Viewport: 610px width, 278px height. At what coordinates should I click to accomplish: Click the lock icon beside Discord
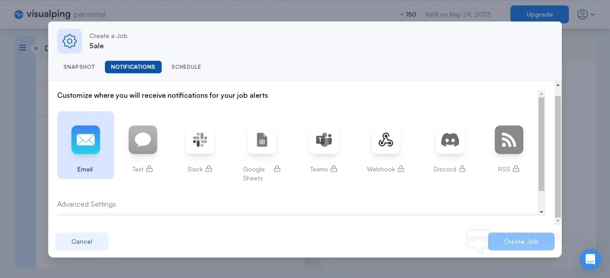click(x=462, y=169)
